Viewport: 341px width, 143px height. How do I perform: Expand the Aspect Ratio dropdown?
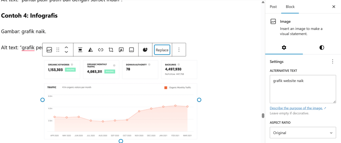[x=303, y=133]
